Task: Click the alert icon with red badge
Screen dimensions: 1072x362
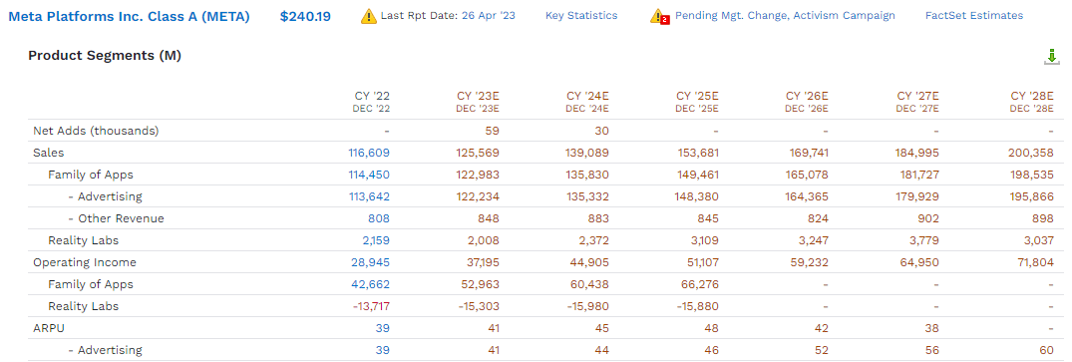Action: click(659, 16)
